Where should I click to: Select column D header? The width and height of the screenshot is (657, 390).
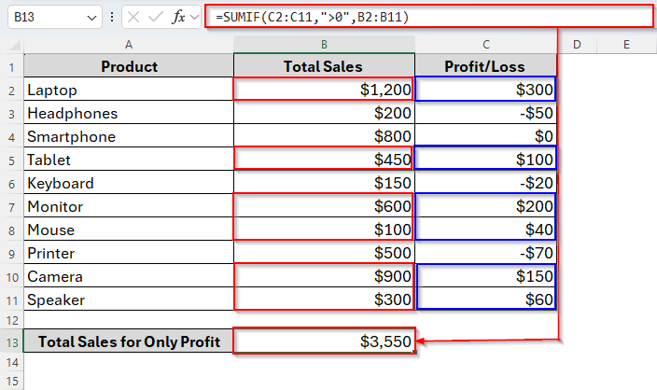pyautogui.click(x=578, y=44)
